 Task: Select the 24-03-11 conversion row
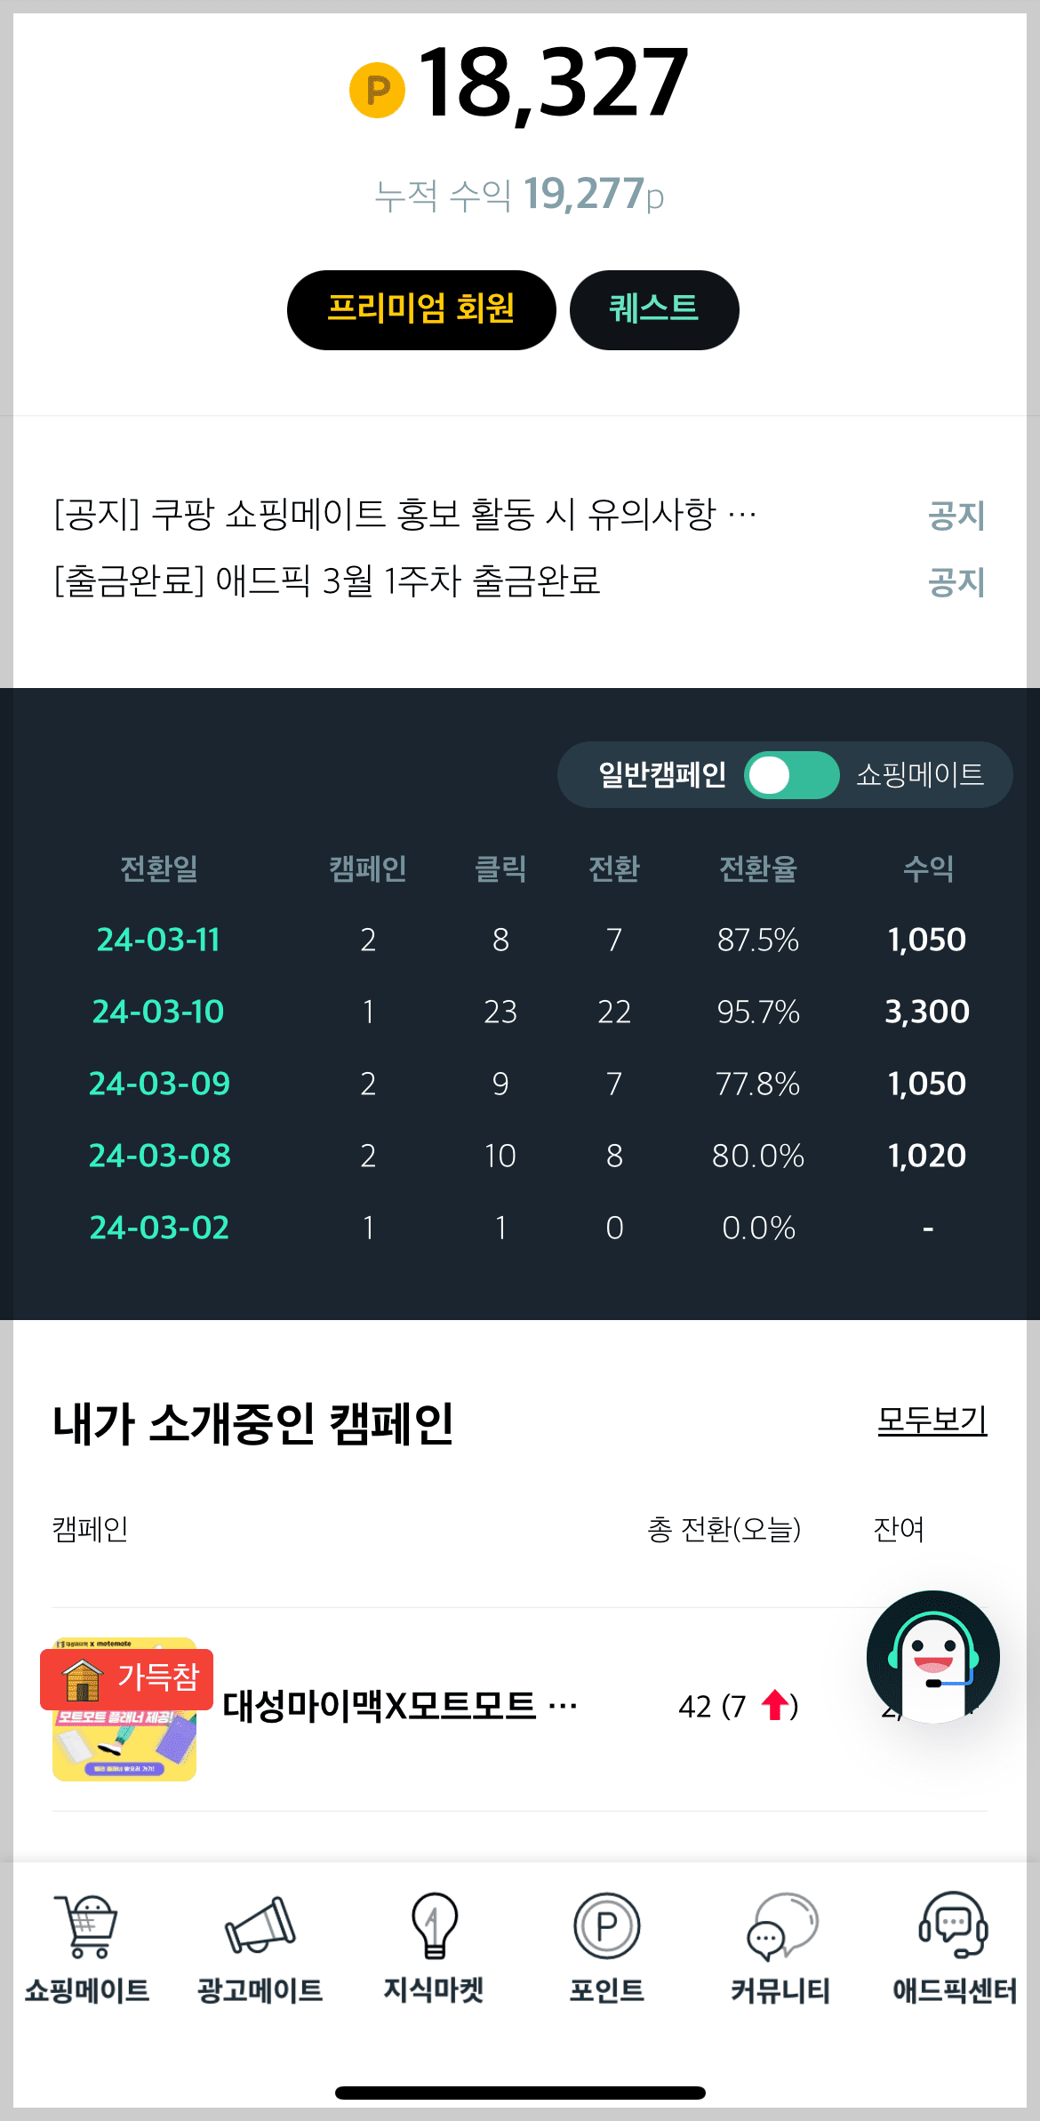click(158, 940)
